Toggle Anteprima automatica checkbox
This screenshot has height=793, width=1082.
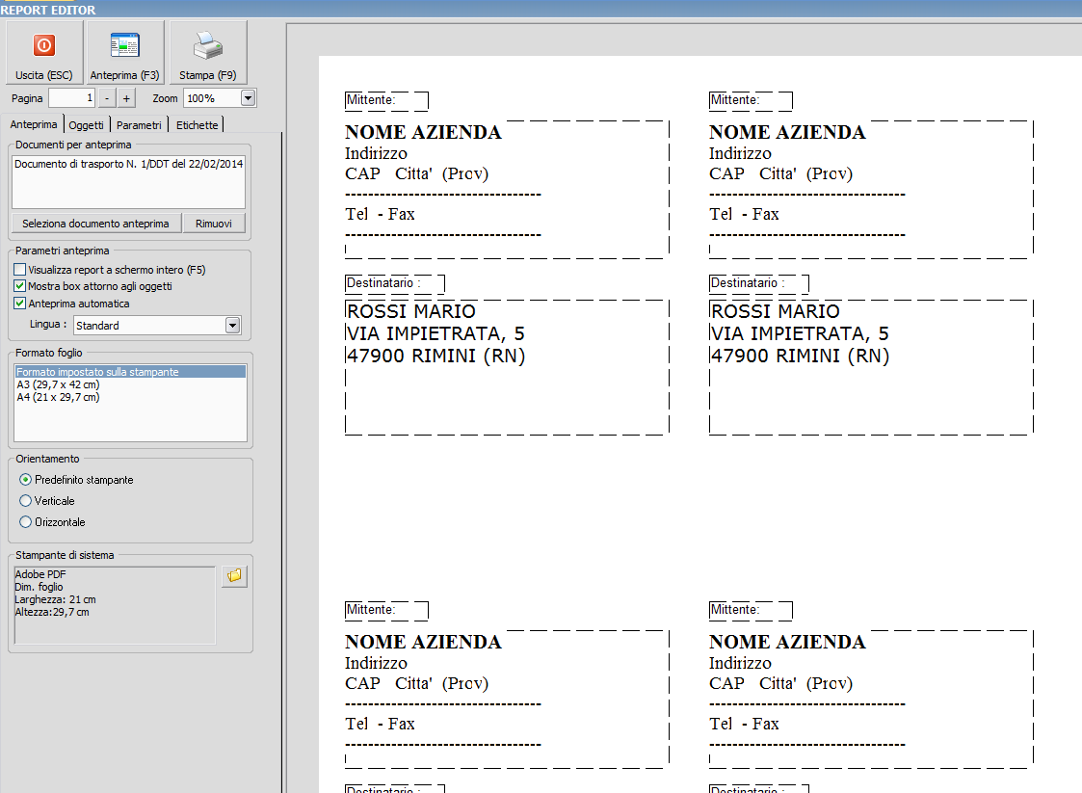[x=20, y=304]
